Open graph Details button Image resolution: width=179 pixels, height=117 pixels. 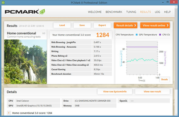tap(164, 79)
